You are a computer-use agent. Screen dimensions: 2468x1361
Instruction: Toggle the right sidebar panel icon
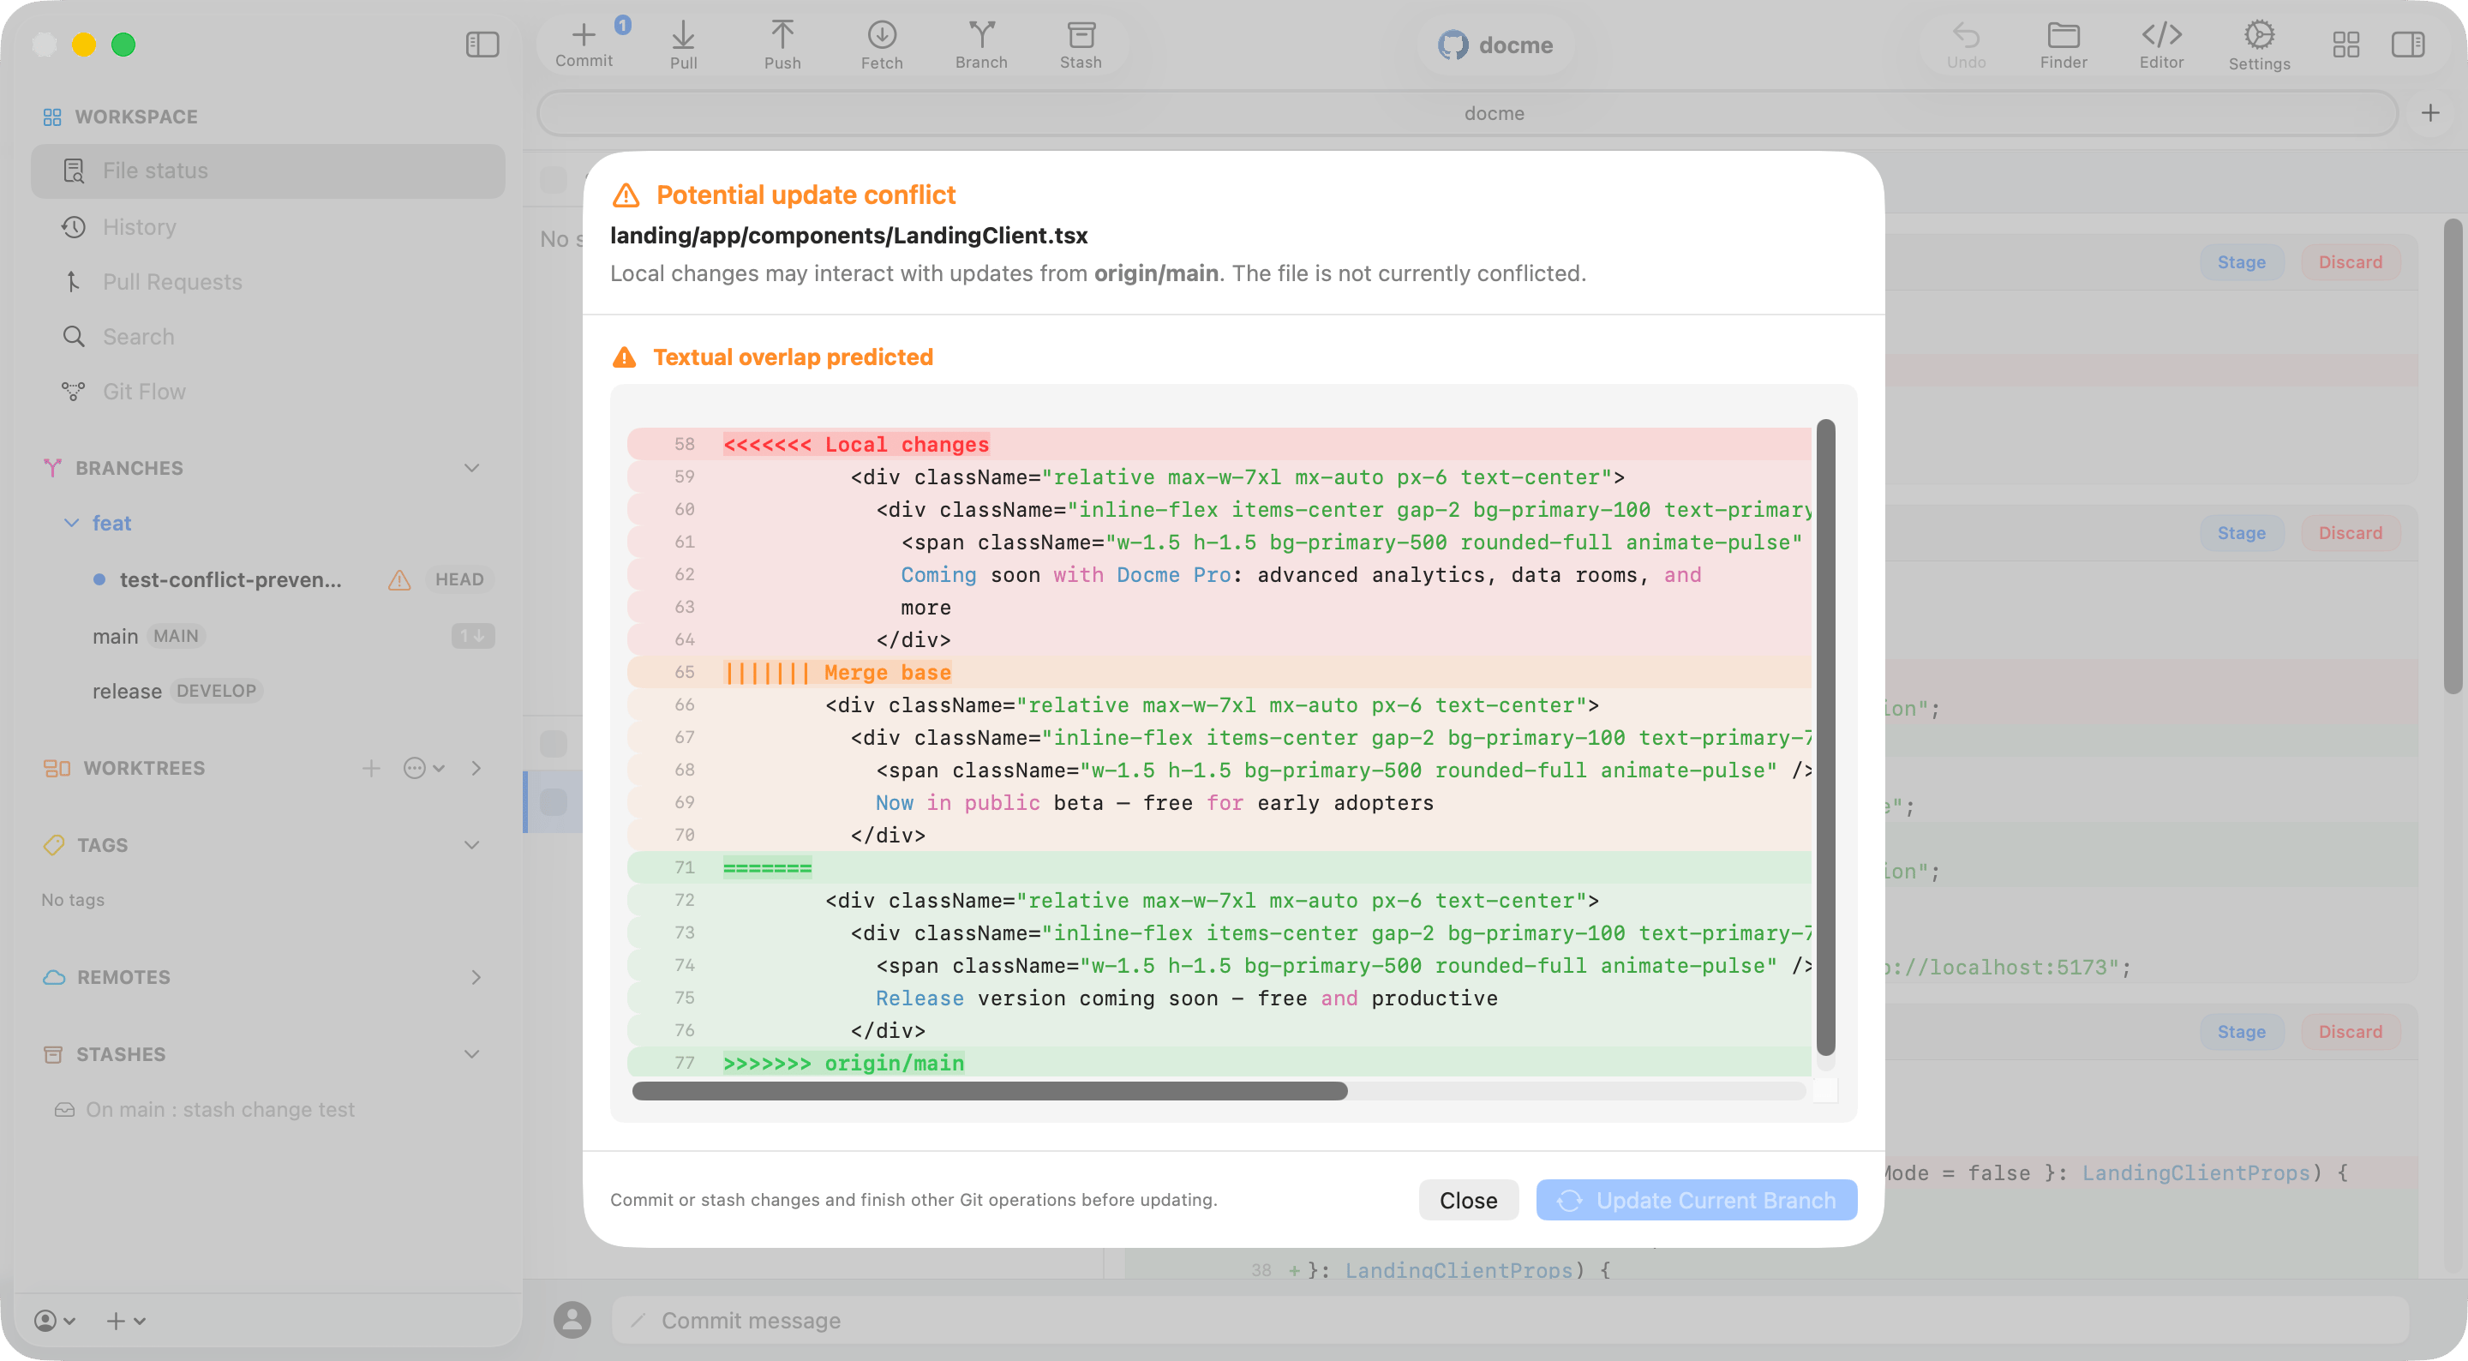click(x=2408, y=44)
